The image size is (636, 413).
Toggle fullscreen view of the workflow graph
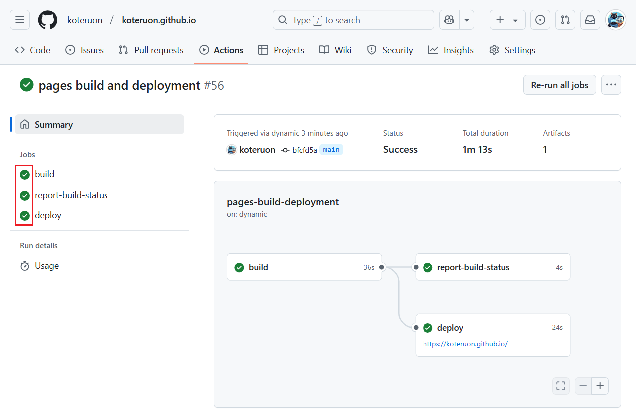tap(561, 386)
